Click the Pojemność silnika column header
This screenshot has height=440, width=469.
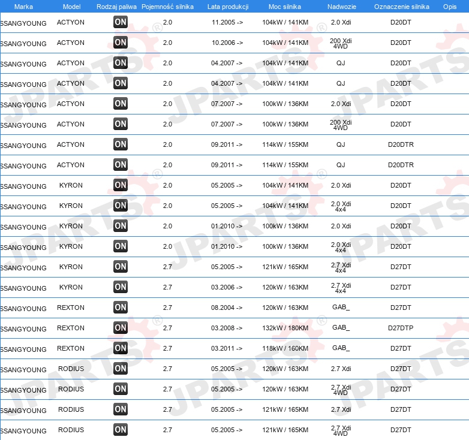tap(167, 7)
